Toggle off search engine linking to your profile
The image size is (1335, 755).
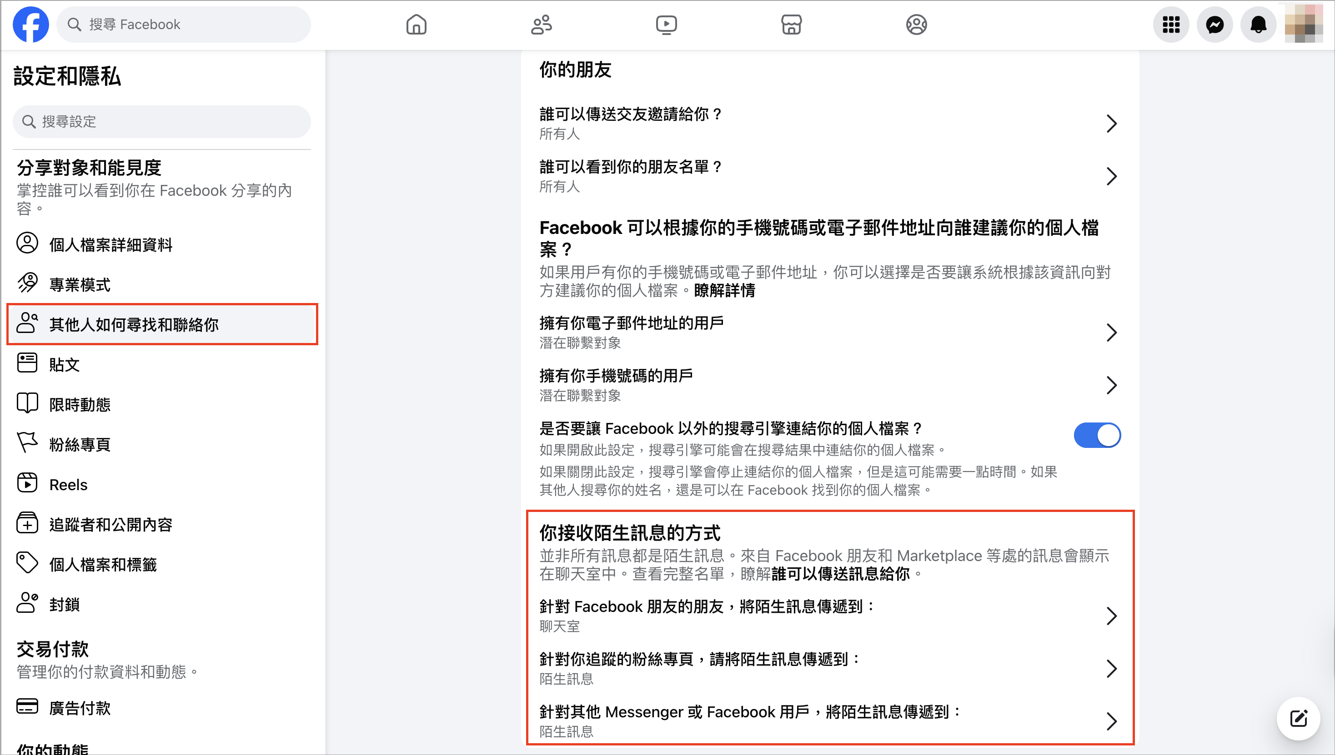tap(1097, 435)
